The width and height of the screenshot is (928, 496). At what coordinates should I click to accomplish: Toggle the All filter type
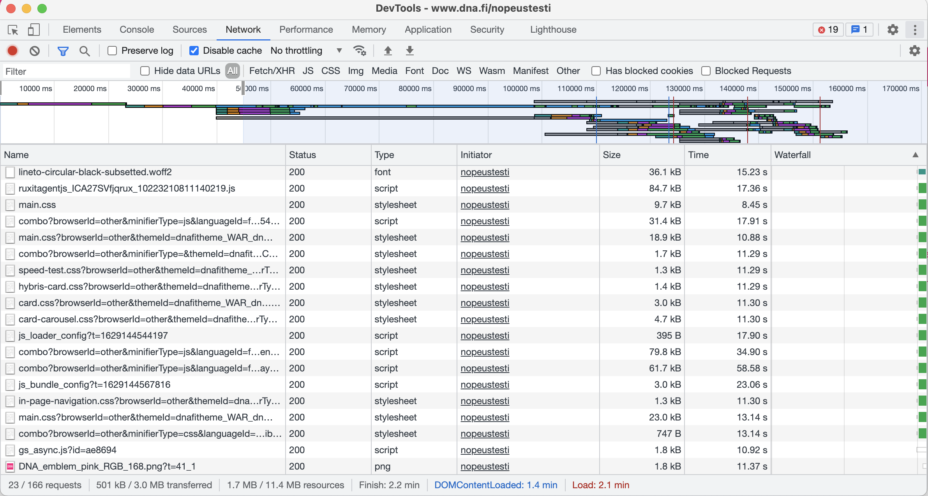233,71
